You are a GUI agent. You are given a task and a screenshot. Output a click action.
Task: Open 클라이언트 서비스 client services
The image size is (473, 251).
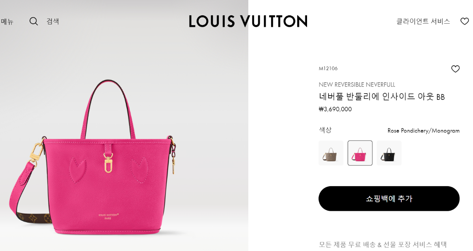[x=423, y=21]
